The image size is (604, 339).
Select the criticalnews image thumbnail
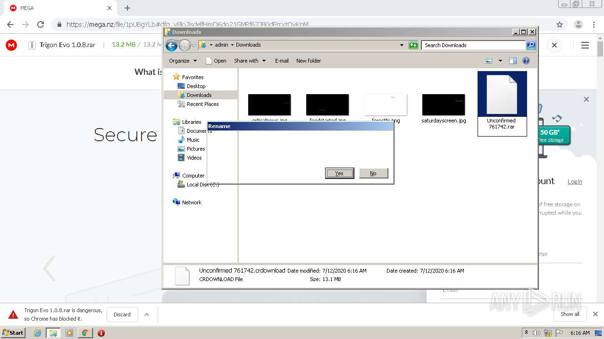269,105
